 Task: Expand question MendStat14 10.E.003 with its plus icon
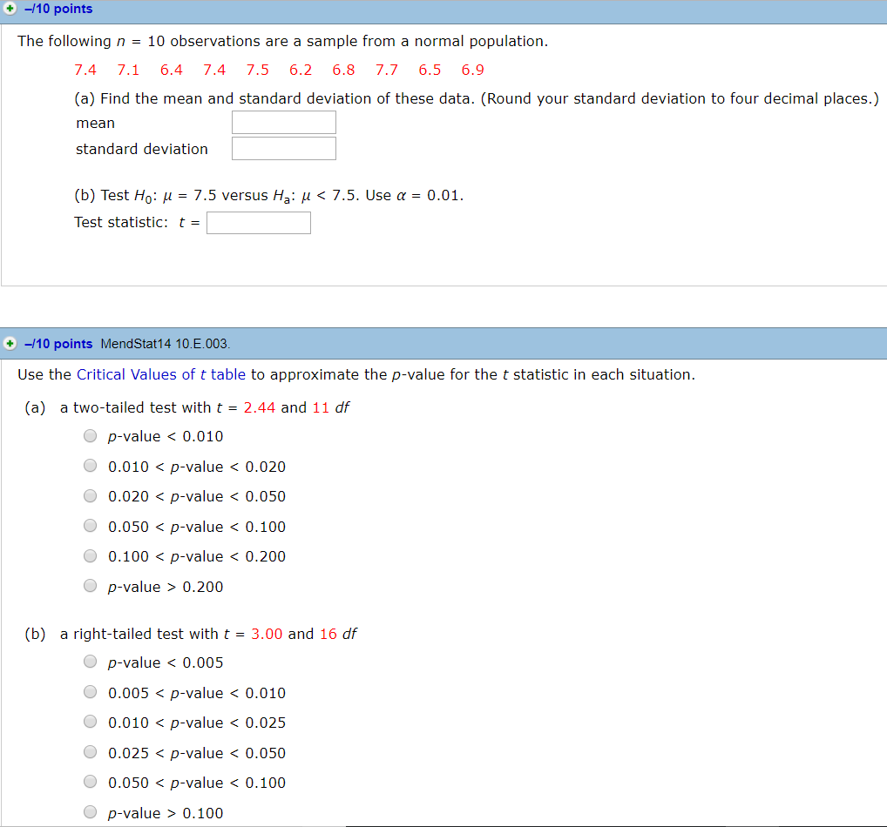tap(10, 343)
